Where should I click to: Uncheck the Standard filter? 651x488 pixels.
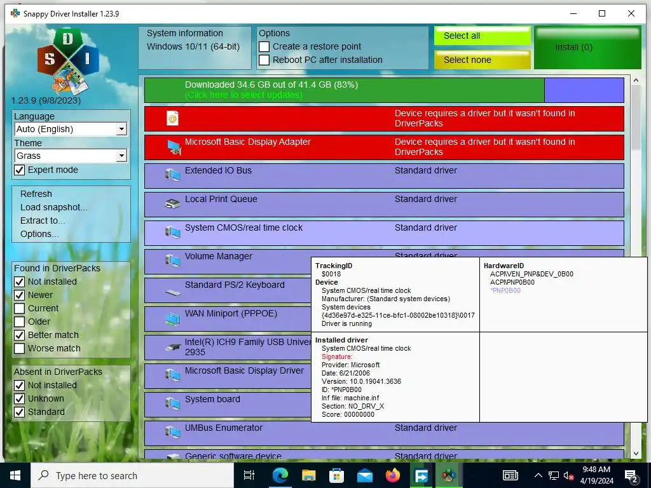[19, 412]
